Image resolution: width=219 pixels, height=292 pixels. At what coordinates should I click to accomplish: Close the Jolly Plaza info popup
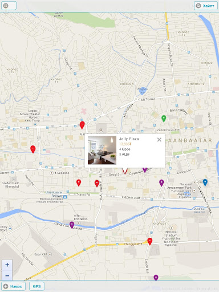pos(159,140)
